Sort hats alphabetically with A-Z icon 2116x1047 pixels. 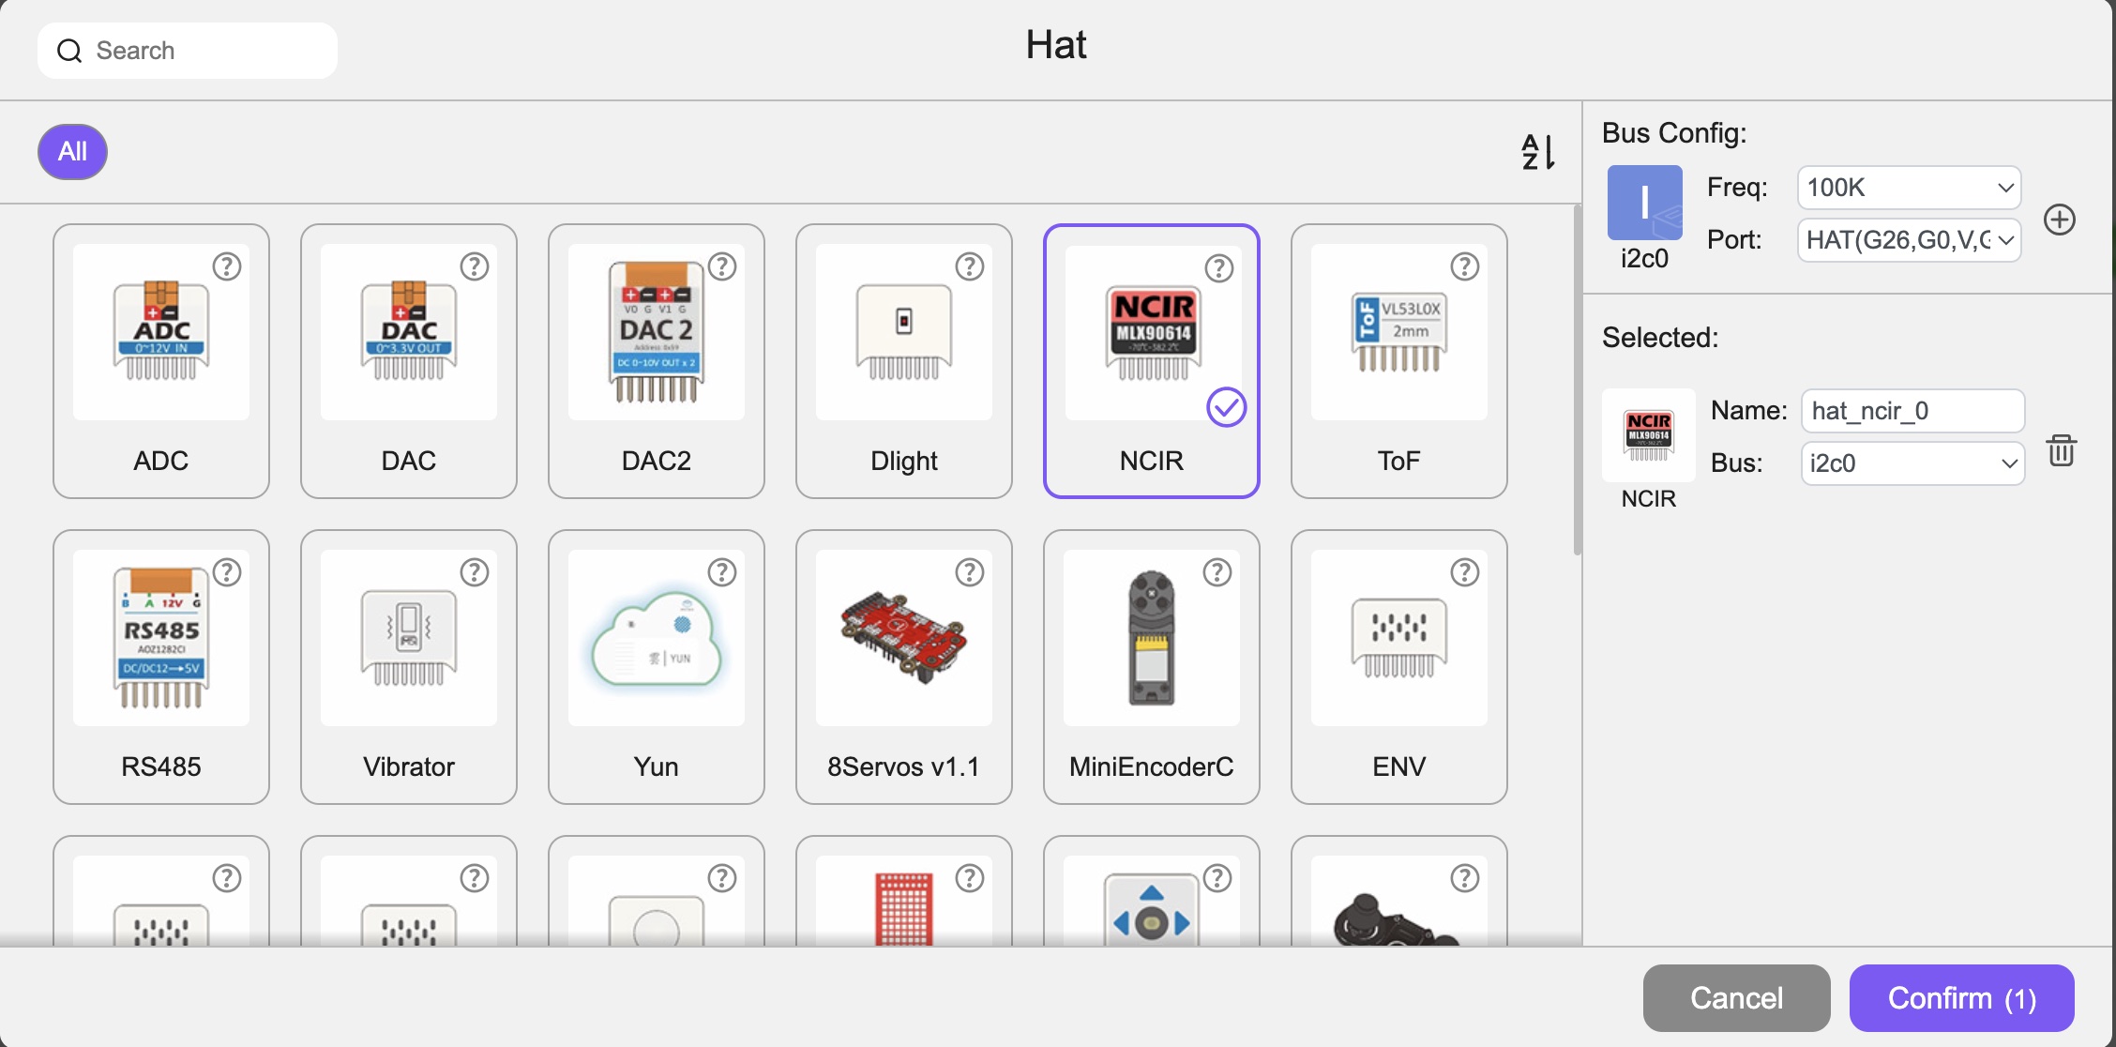(1538, 151)
